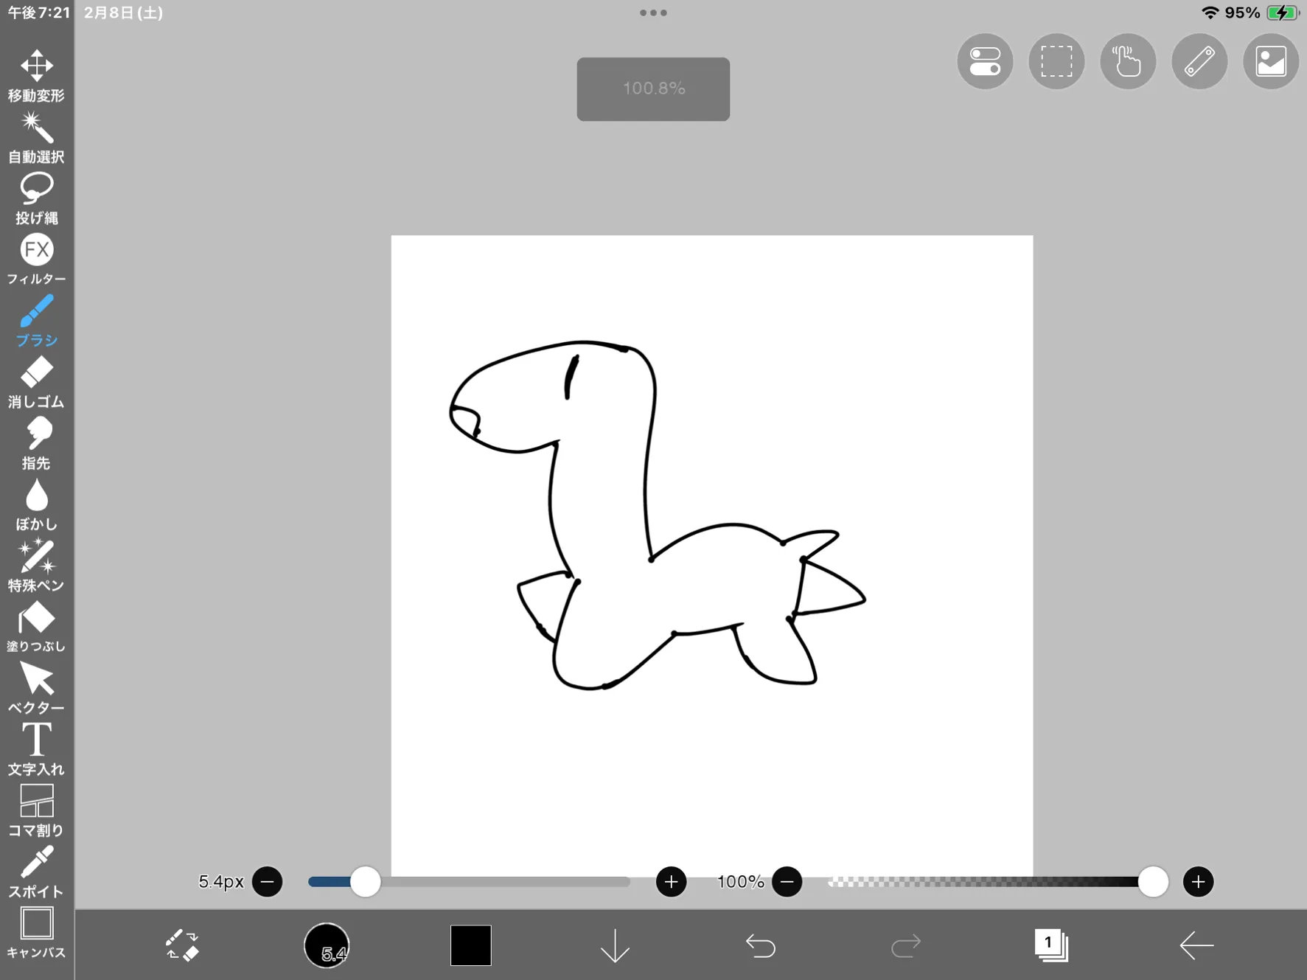
Task: Select the Brush (ブラシ) tool
Action: click(x=36, y=322)
